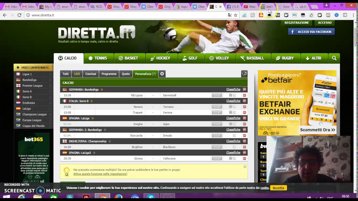Open Premier League in Miei Campionati
Image resolution: width=358 pixels, height=201 pixels.
point(33,86)
